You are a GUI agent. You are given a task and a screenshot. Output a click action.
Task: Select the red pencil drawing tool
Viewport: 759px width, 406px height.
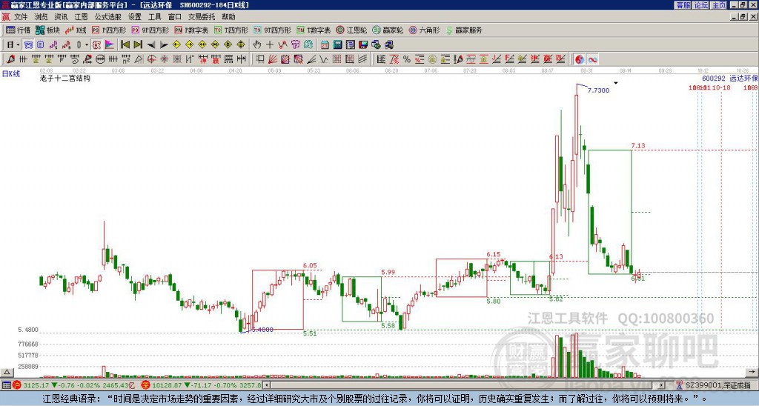[10, 59]
